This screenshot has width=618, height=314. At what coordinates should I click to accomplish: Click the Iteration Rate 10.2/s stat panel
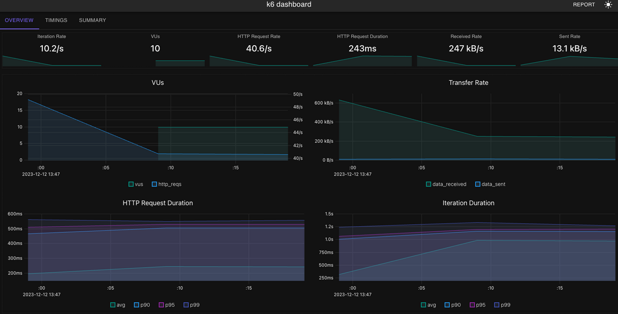coord(51,50)
